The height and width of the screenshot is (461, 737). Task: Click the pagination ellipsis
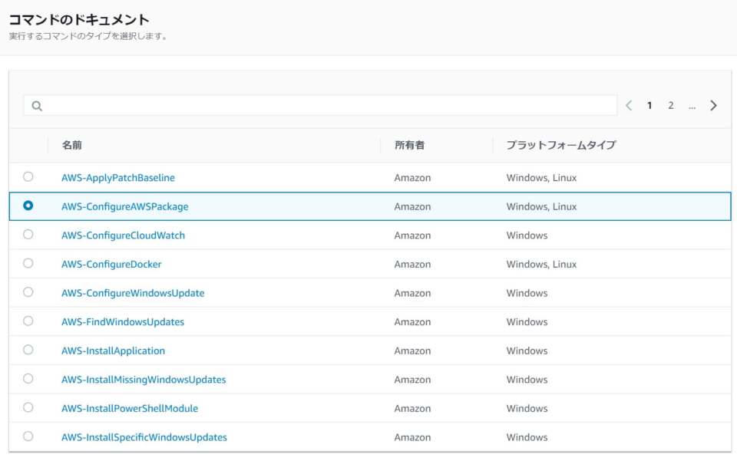coord(692,105)
